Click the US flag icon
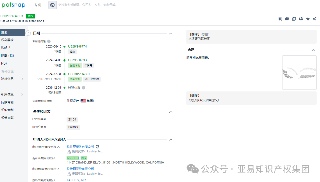The image size is (320, 182). click(83, 101)
